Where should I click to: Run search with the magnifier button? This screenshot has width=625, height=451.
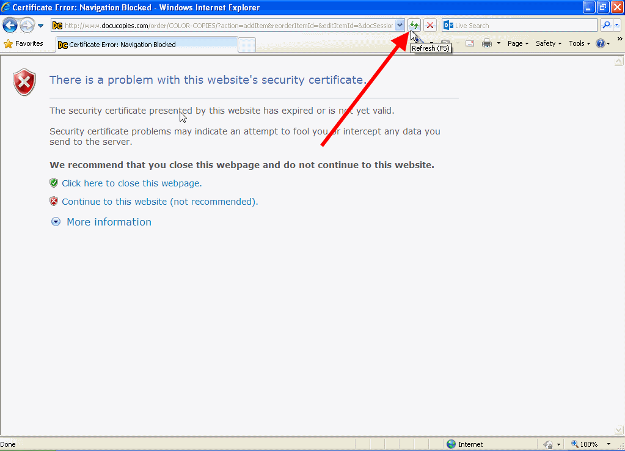pos(606,25)
